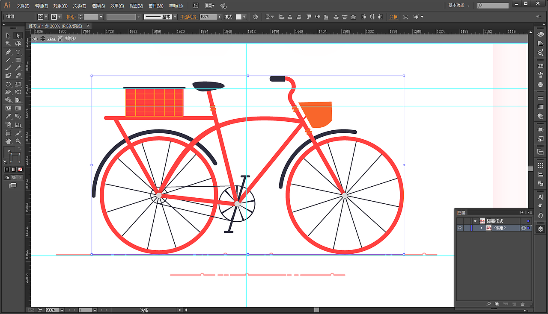548x314 pixels.
Task: Select the Paintbrush tool
Action: tap(8, 68)
